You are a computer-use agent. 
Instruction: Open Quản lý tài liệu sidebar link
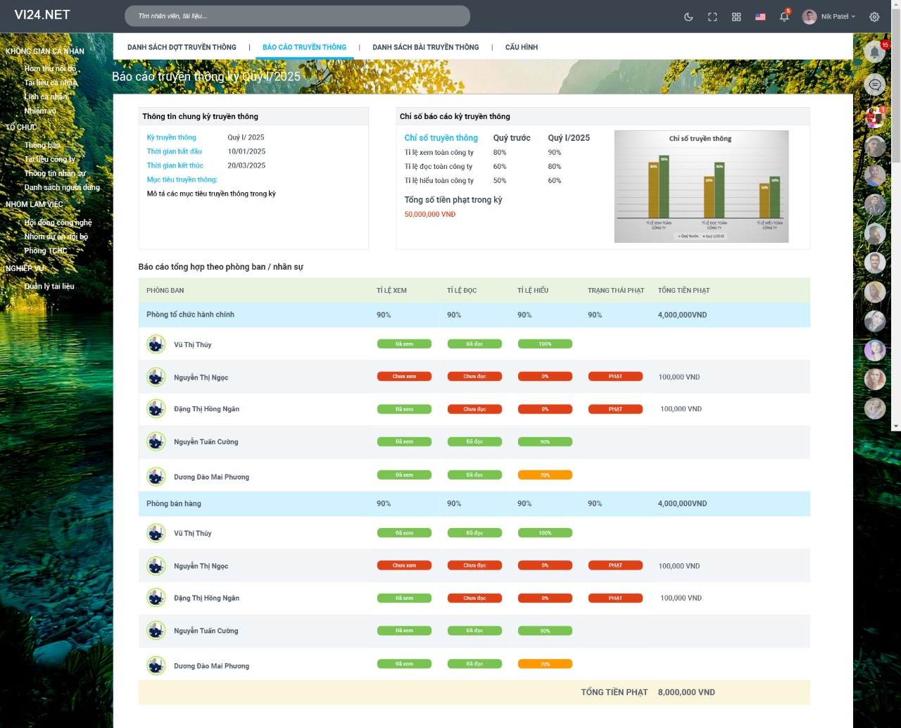pos(49,287)
